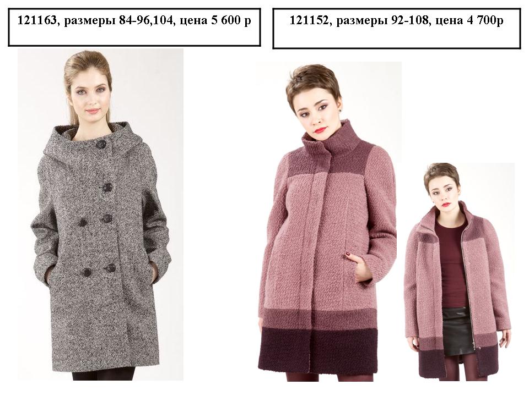Click the gray hooded coat photo

[100, 215]
